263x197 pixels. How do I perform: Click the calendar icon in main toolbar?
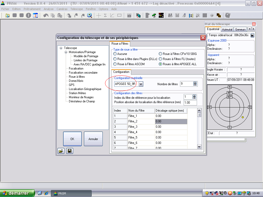pos(35,15)
